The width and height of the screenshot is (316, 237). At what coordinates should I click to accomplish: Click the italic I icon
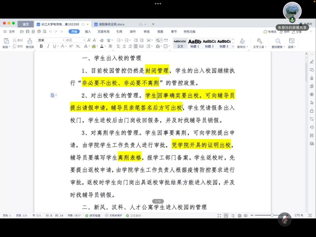48,46
